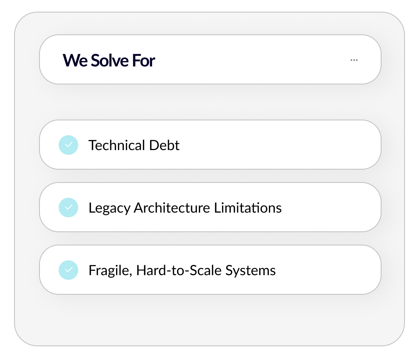Open the three-dot more options menu
This screenshot has width=419, height=358.
(354, 60)
